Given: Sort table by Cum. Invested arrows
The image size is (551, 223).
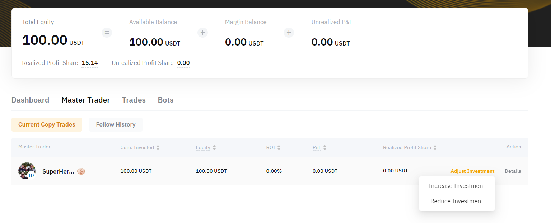Looking at the screenshot, I should pyautogui.click(x=158, y=147).
